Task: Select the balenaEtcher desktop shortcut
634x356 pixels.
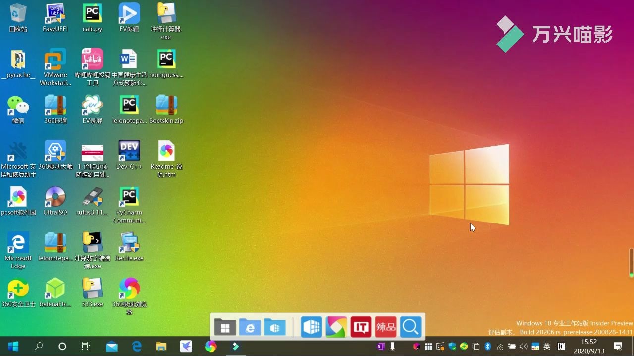Action: (55, 293)
